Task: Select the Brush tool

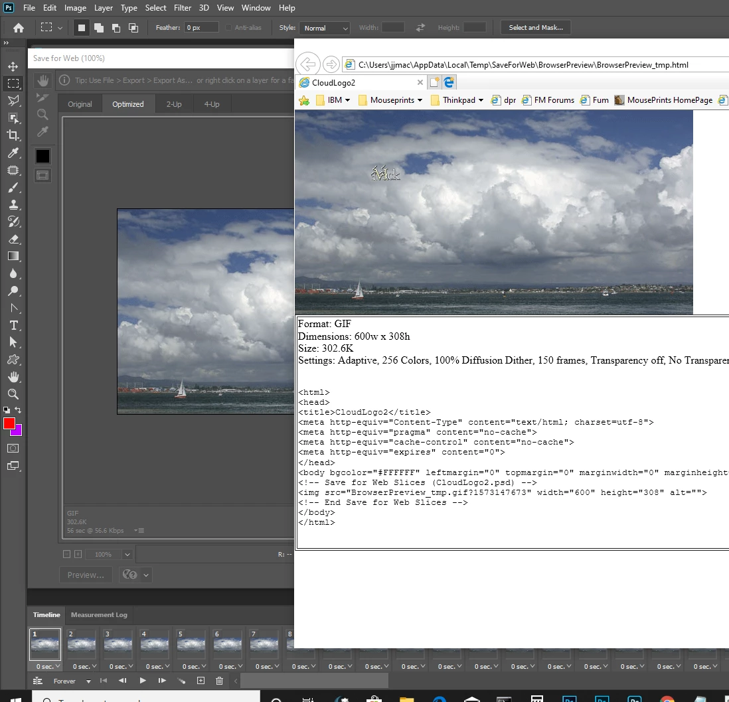Action: [x=13, y=188]
